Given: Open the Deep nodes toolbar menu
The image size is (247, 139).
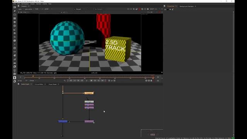Looking at the screenshot, I should pos(15,48).
